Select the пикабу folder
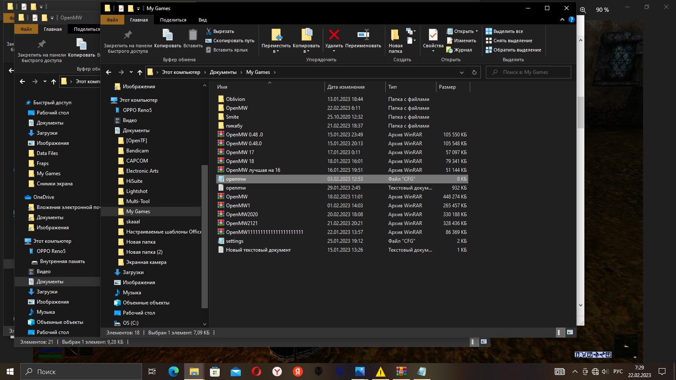 (234, 126)
